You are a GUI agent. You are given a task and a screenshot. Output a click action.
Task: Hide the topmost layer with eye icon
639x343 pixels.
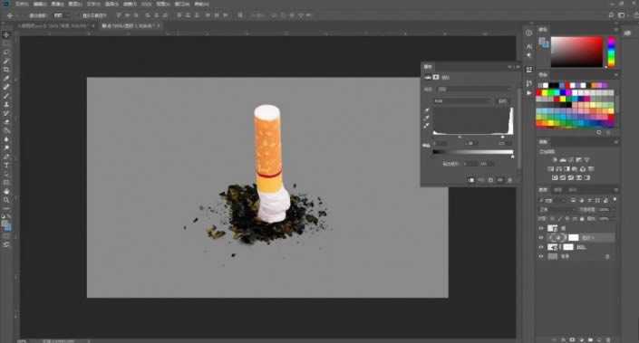541,228
